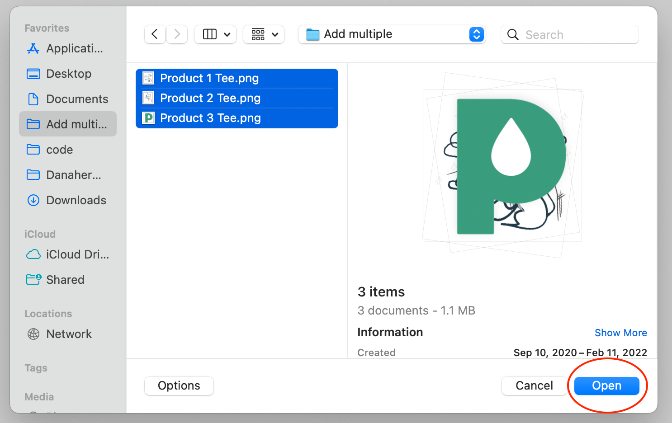The height and width of the screenshot is (423, 672).
Task: Click the stacked preview image of the tees
Action: pyautogui.click(x=503, y=165)
